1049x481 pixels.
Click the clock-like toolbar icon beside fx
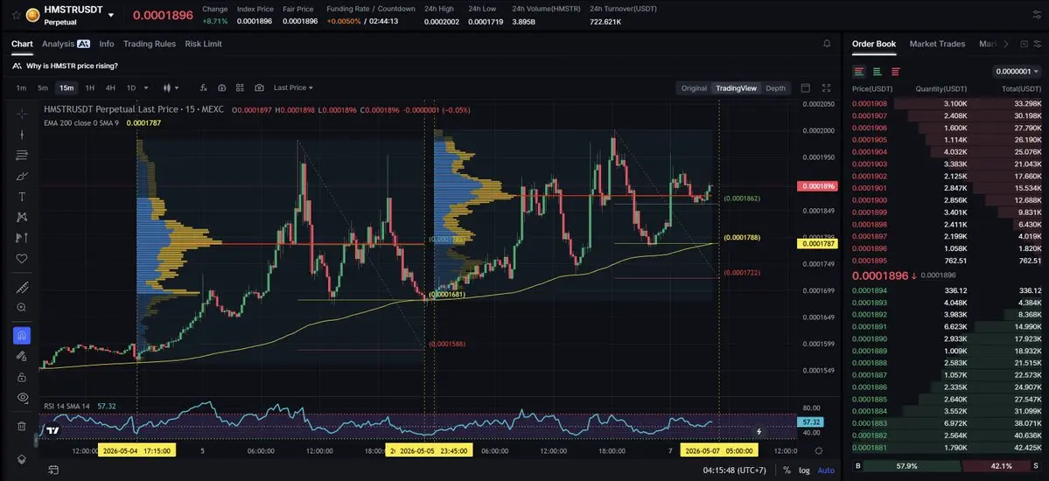click(x=221, y=87)
